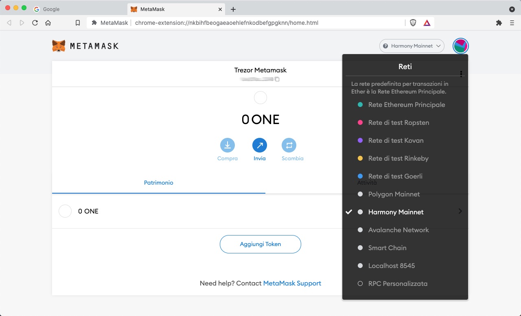Click the ONE token circle icon in asset row

coord(65,211)
